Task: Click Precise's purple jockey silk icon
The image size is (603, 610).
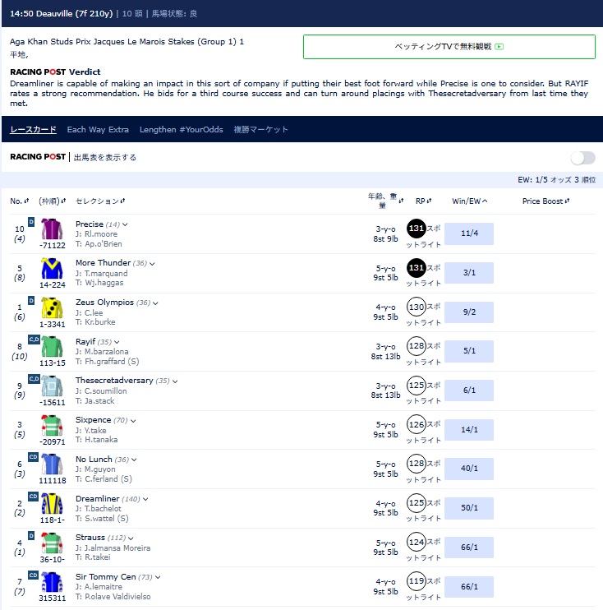Action: (52, 229)
